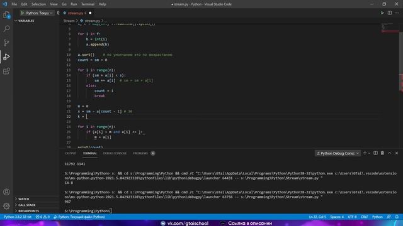Click line number 14 in the gutter
Screen dimensions: 403x226
coord(69,75)
